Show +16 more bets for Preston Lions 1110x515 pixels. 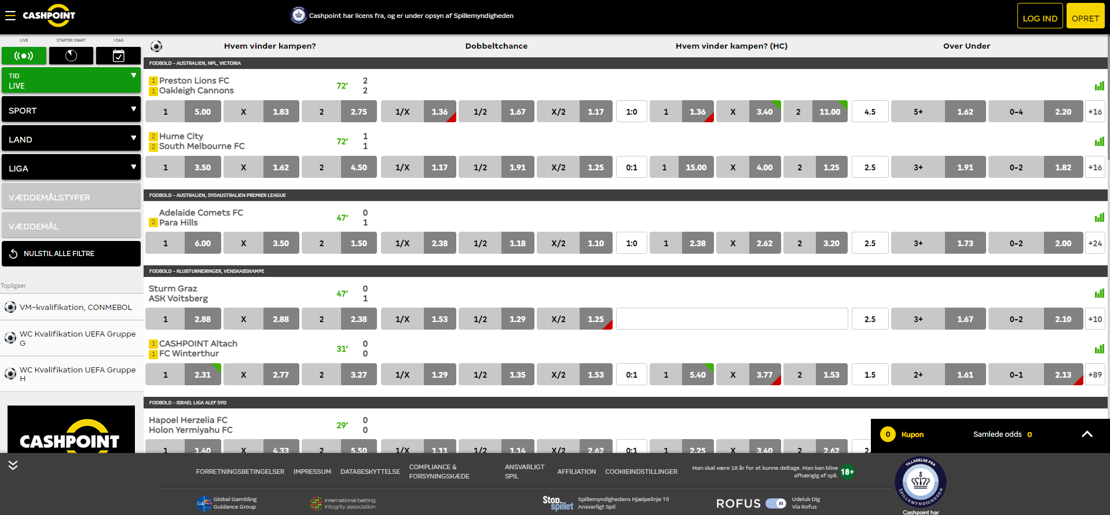[x=1095, y=112]
